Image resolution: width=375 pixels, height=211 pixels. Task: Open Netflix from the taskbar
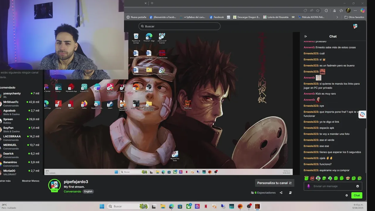[206, 206]
